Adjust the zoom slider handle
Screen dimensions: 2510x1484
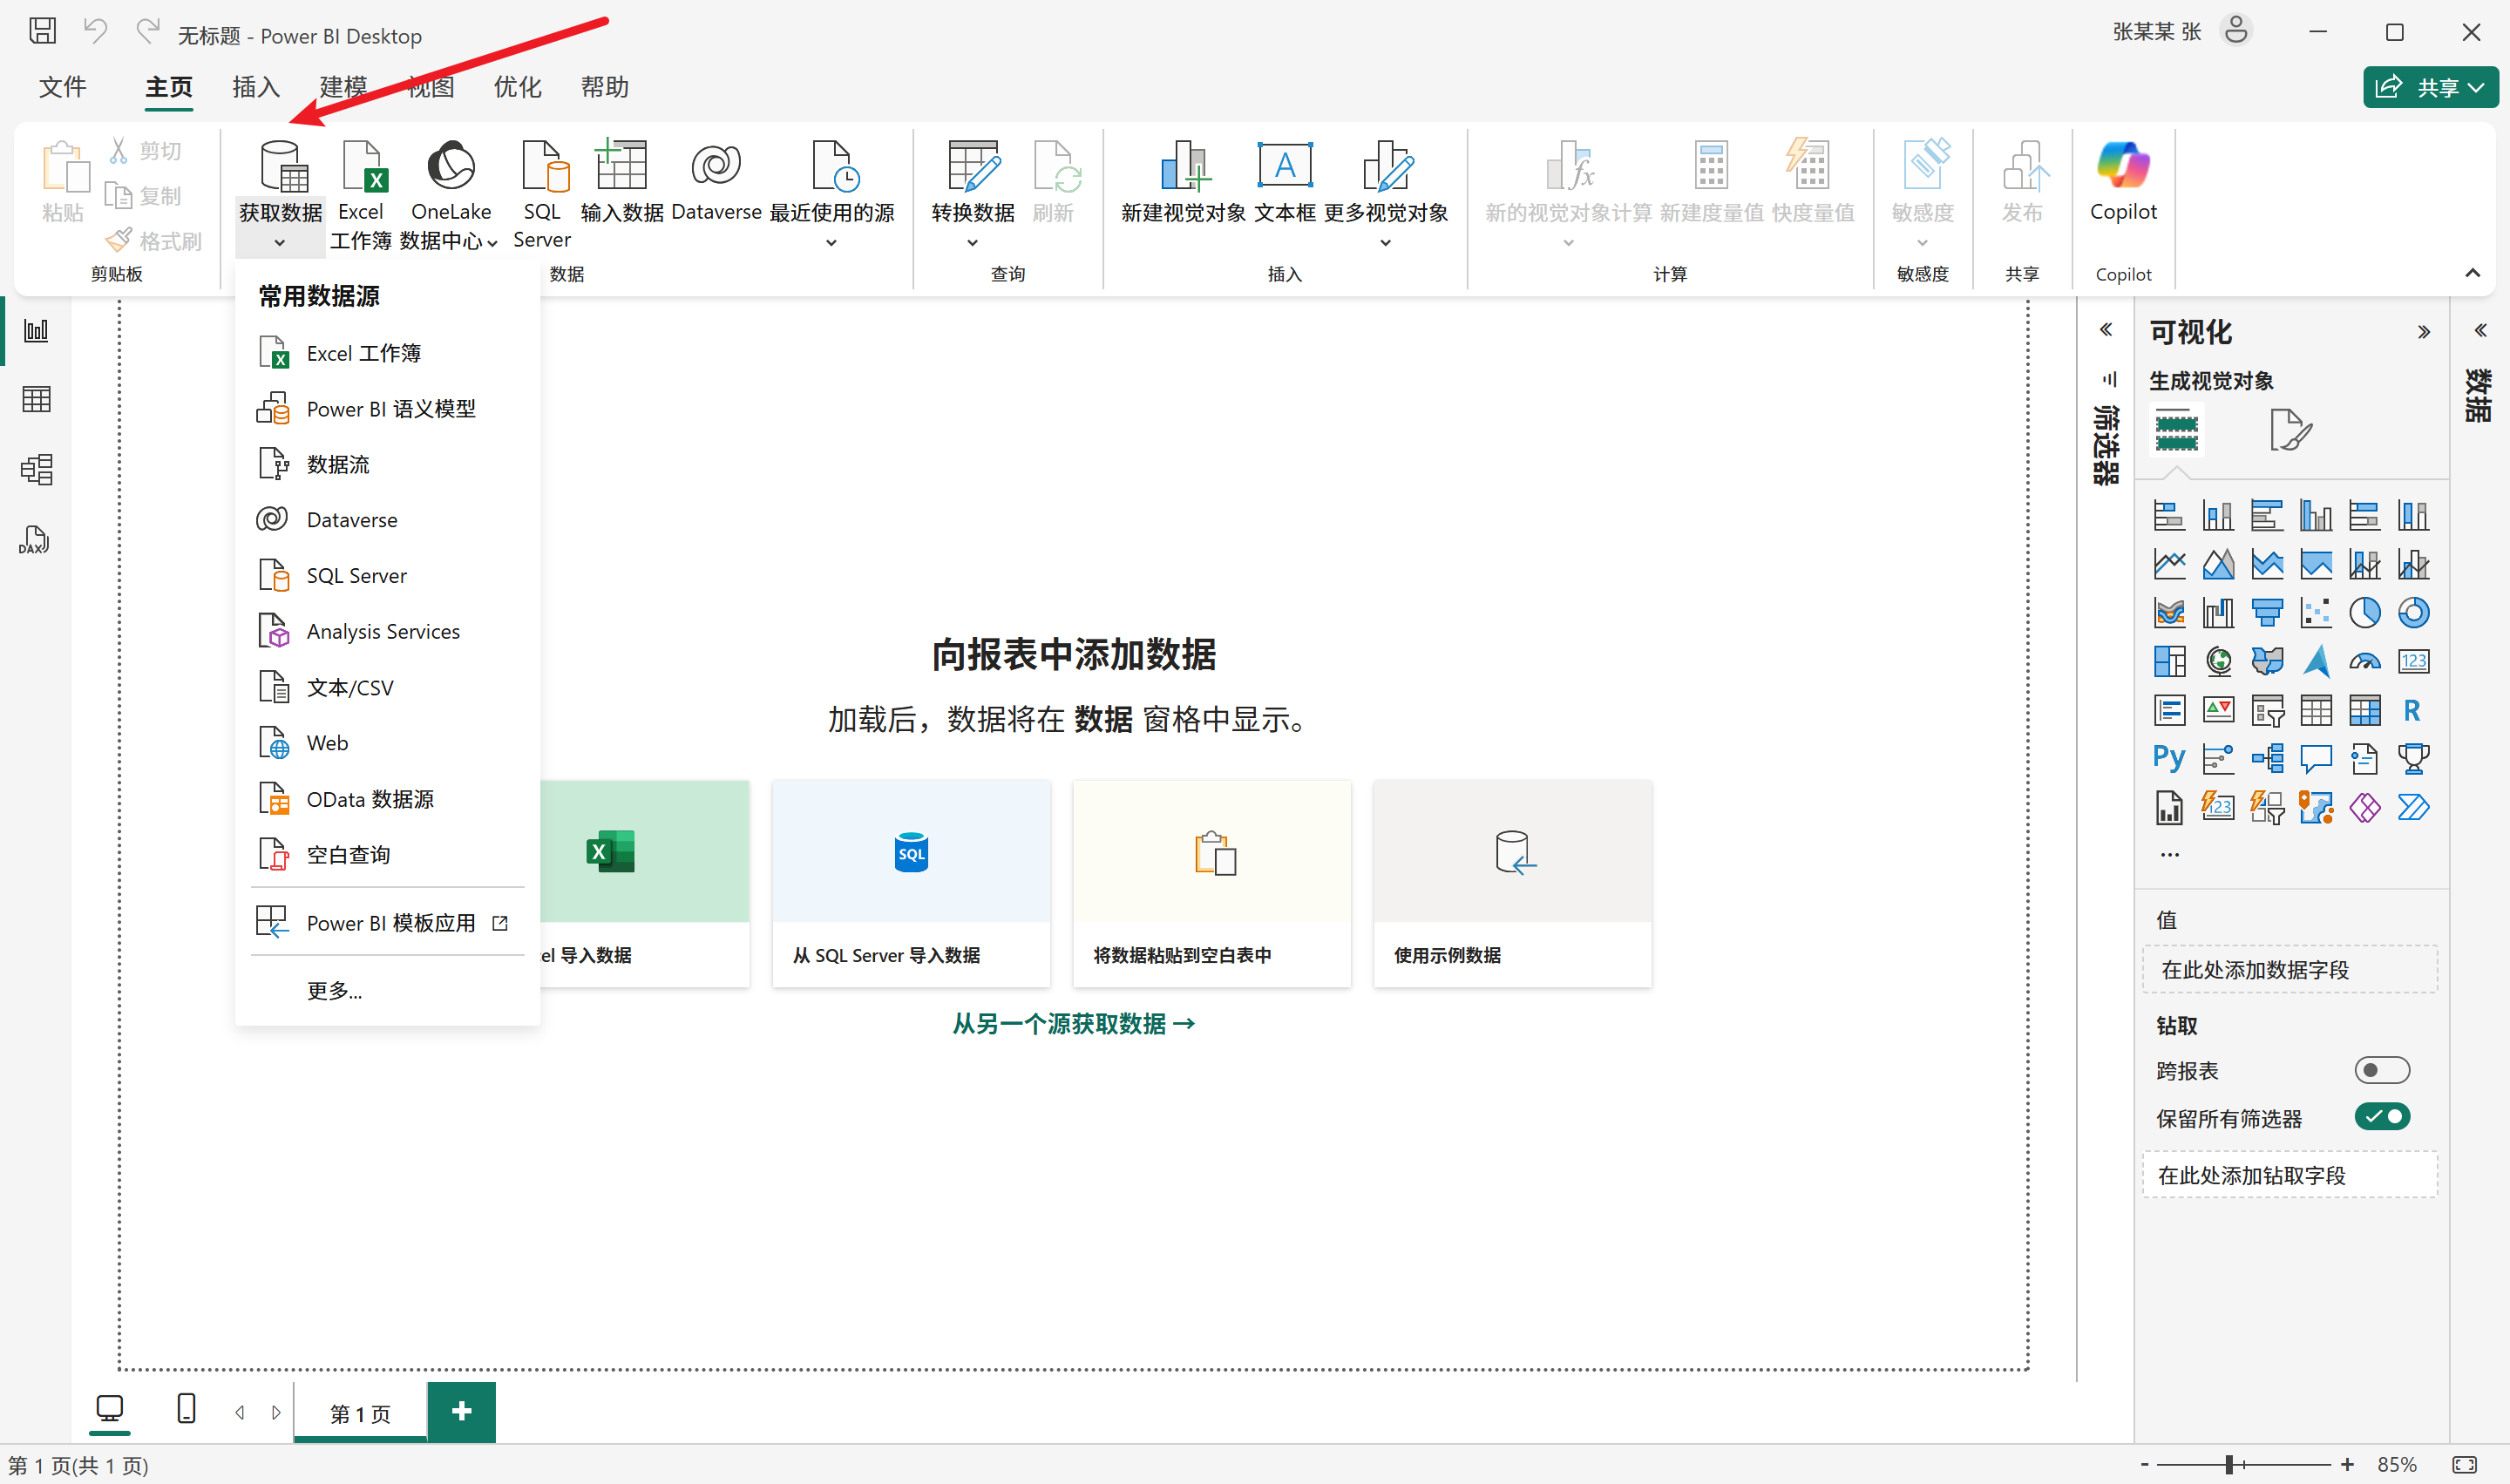(2229, 1464)
